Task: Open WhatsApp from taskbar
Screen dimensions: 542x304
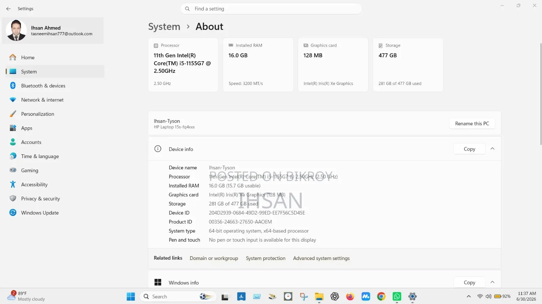Action: (397, 297)
